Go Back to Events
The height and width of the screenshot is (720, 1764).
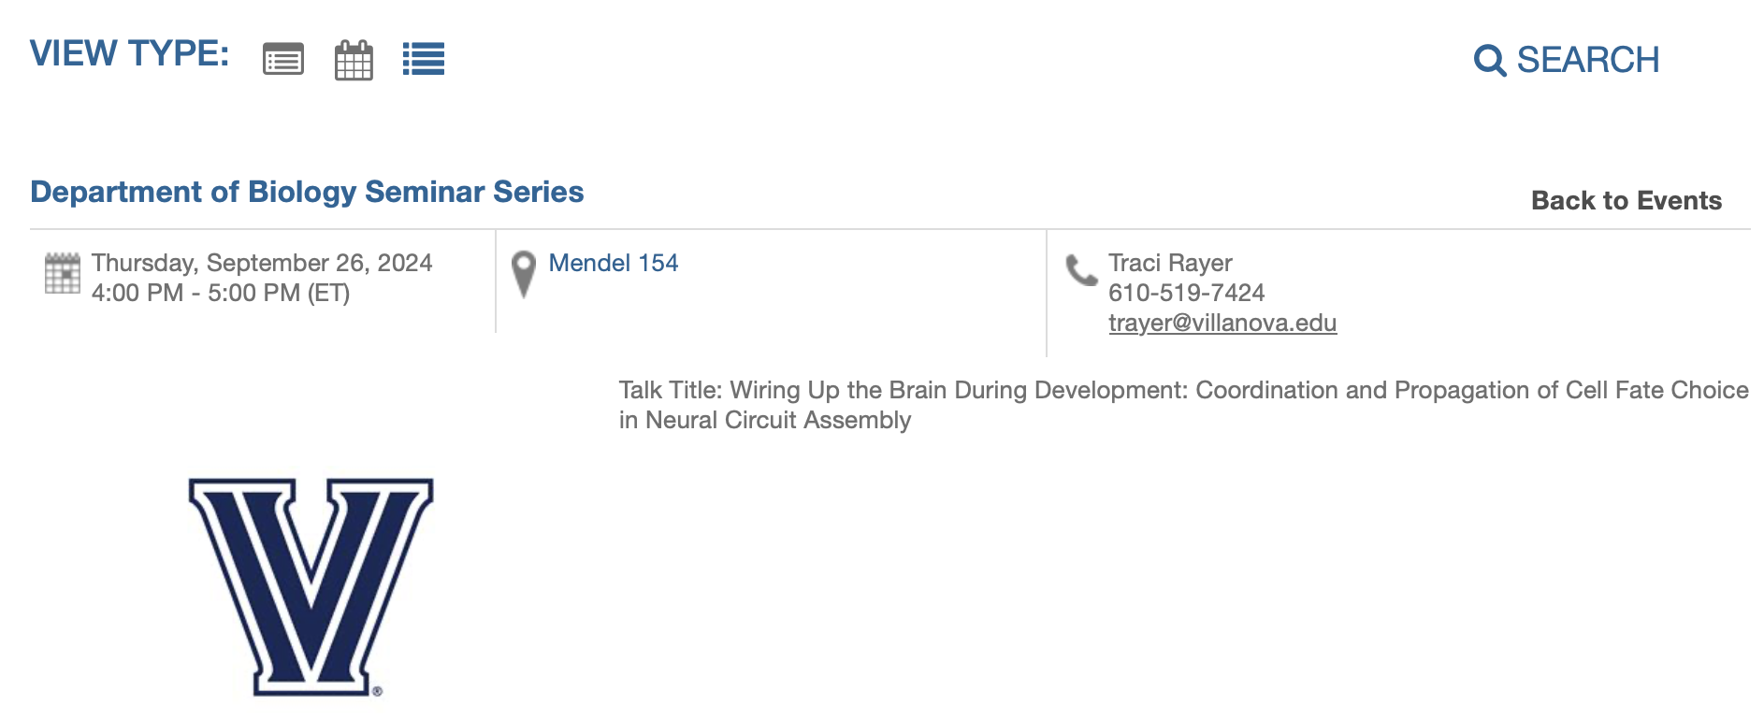(x=1626, y=200)
